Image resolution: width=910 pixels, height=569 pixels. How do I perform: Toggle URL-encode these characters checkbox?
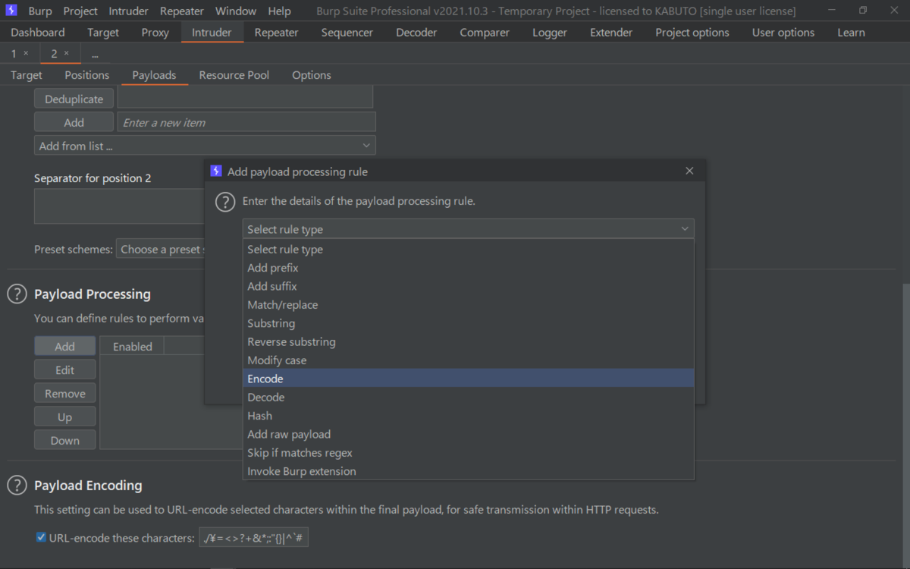tap(42, 538)
